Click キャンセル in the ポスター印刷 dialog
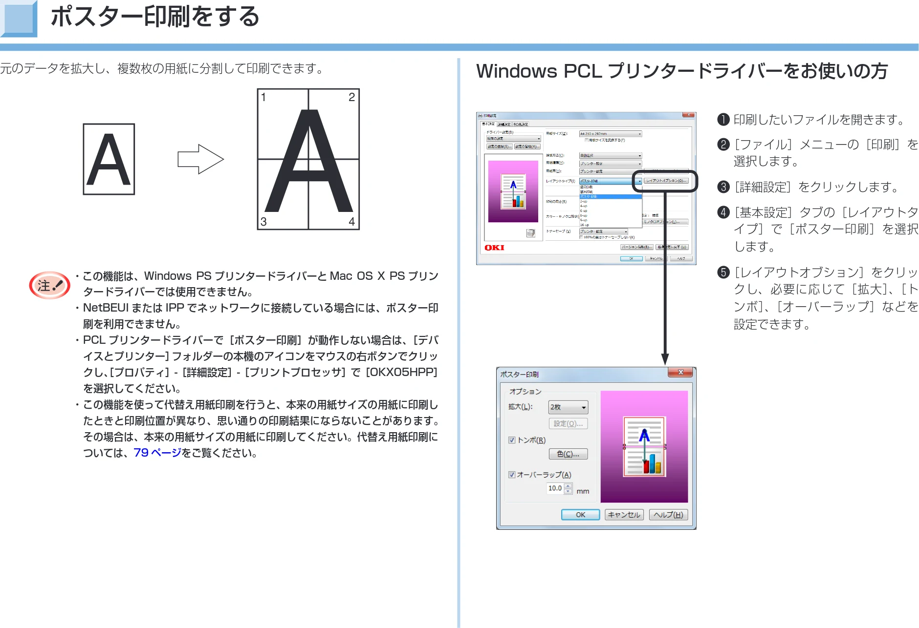 tap(624, 515)
